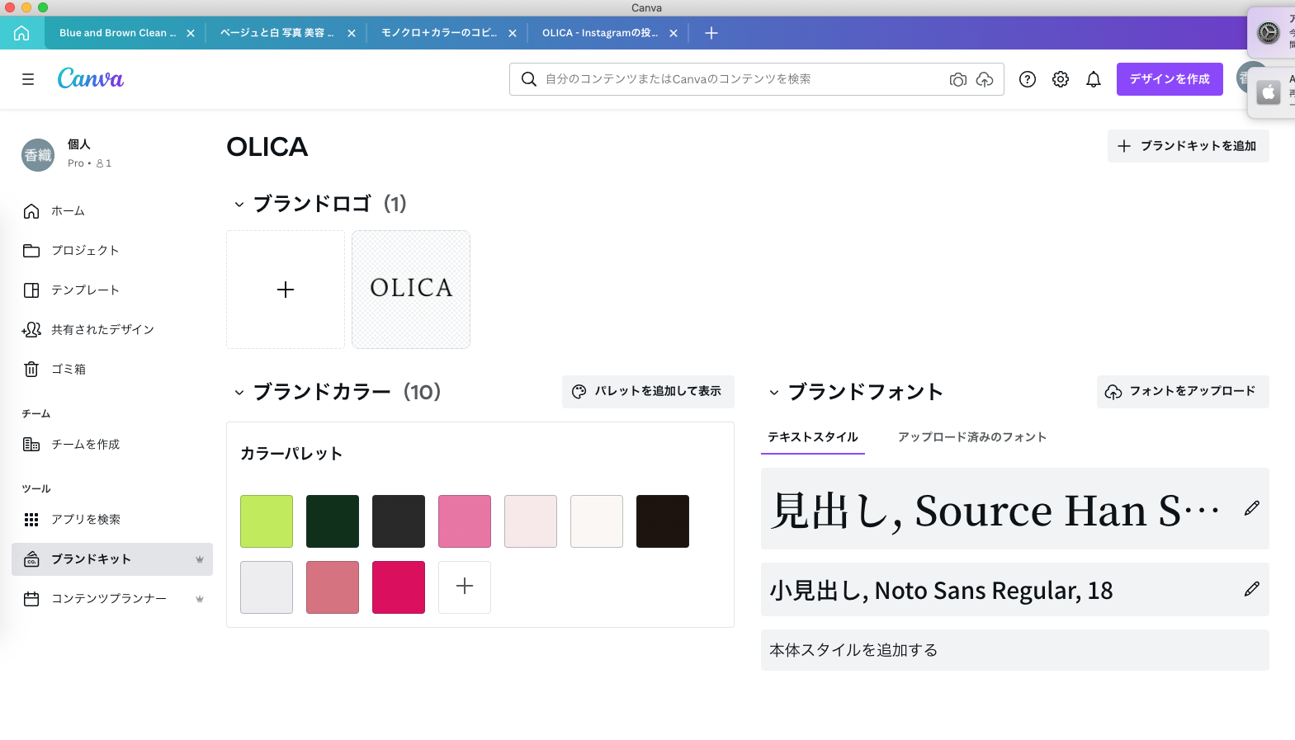Switch to the OLICA - Instagramの投稿 tab
This screenshot has width=1295, height=740.
click(x=600, y=33)
